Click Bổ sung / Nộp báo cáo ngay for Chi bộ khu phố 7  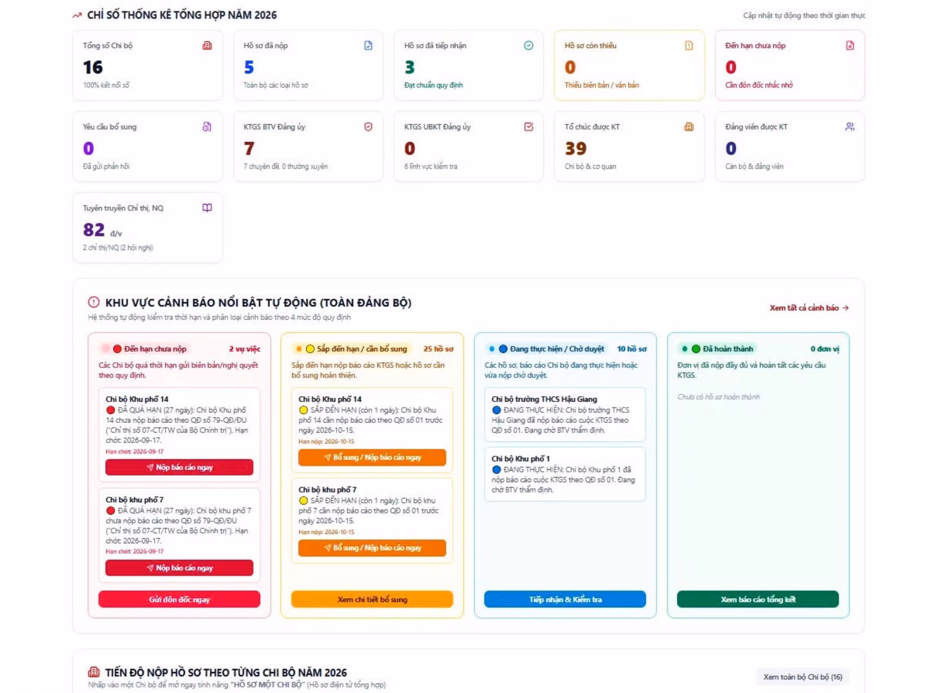tap(372, 548)
